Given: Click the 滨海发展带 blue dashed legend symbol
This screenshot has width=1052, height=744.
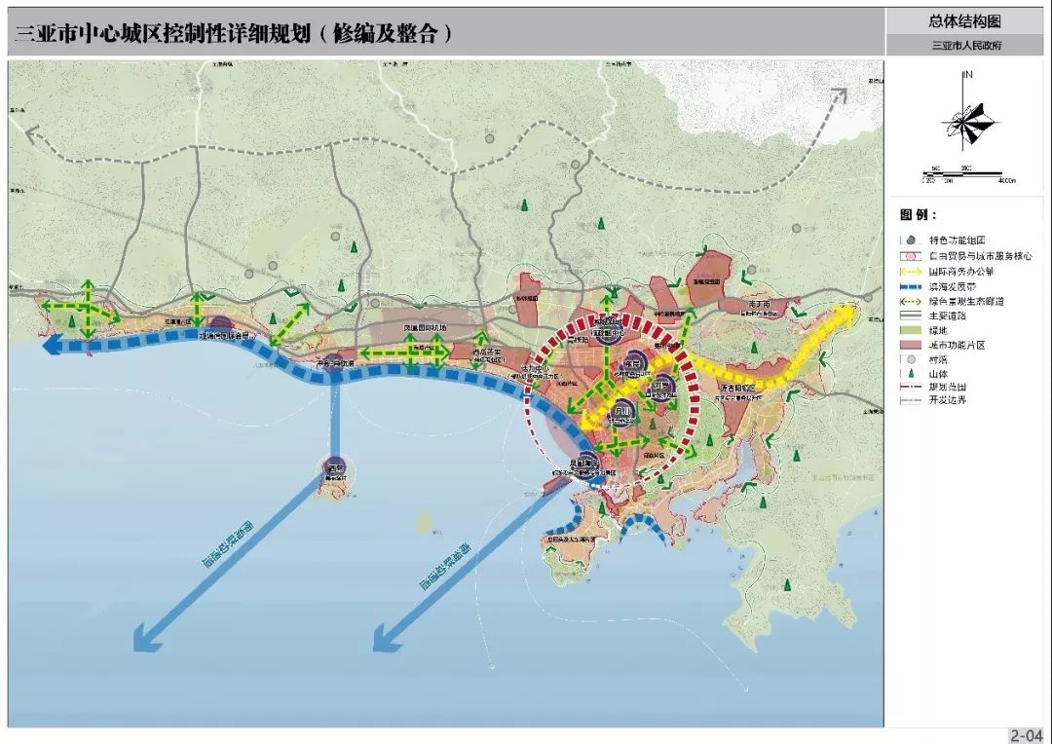Looking at the screenshot, I should [909, 287].
